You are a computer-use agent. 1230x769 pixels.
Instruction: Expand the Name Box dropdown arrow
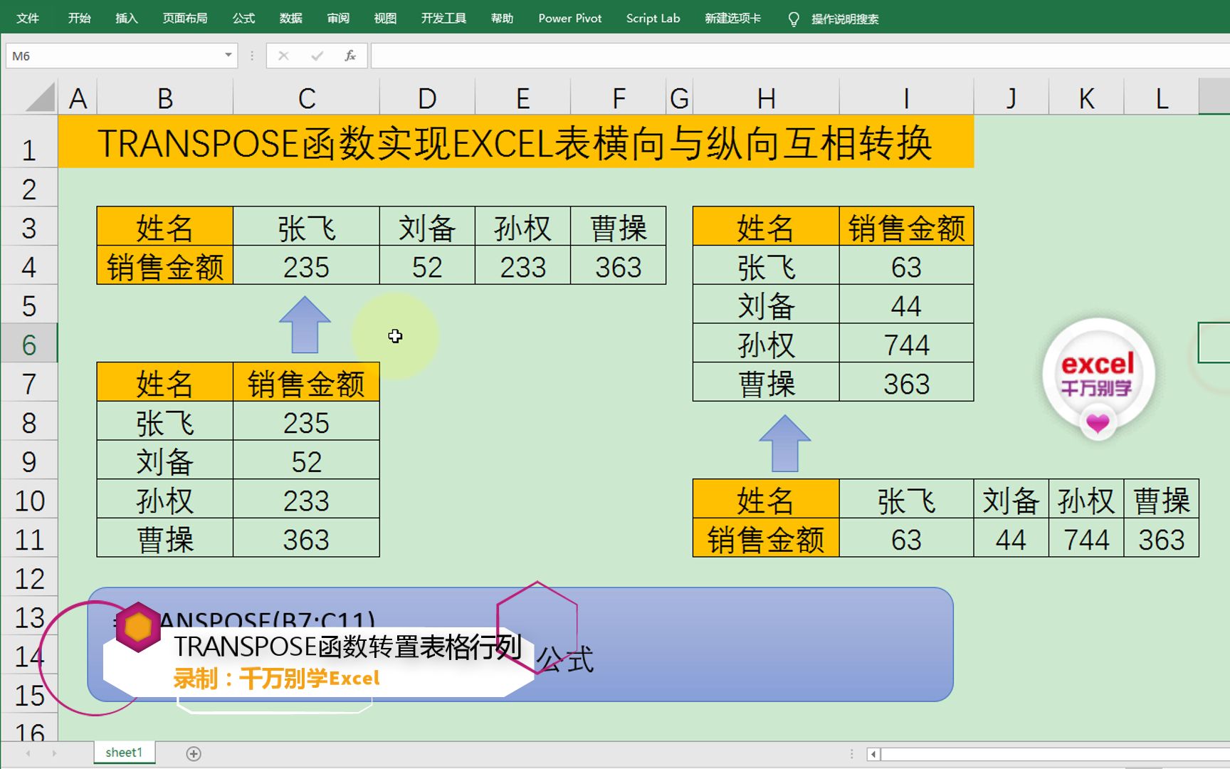point(228,56)
